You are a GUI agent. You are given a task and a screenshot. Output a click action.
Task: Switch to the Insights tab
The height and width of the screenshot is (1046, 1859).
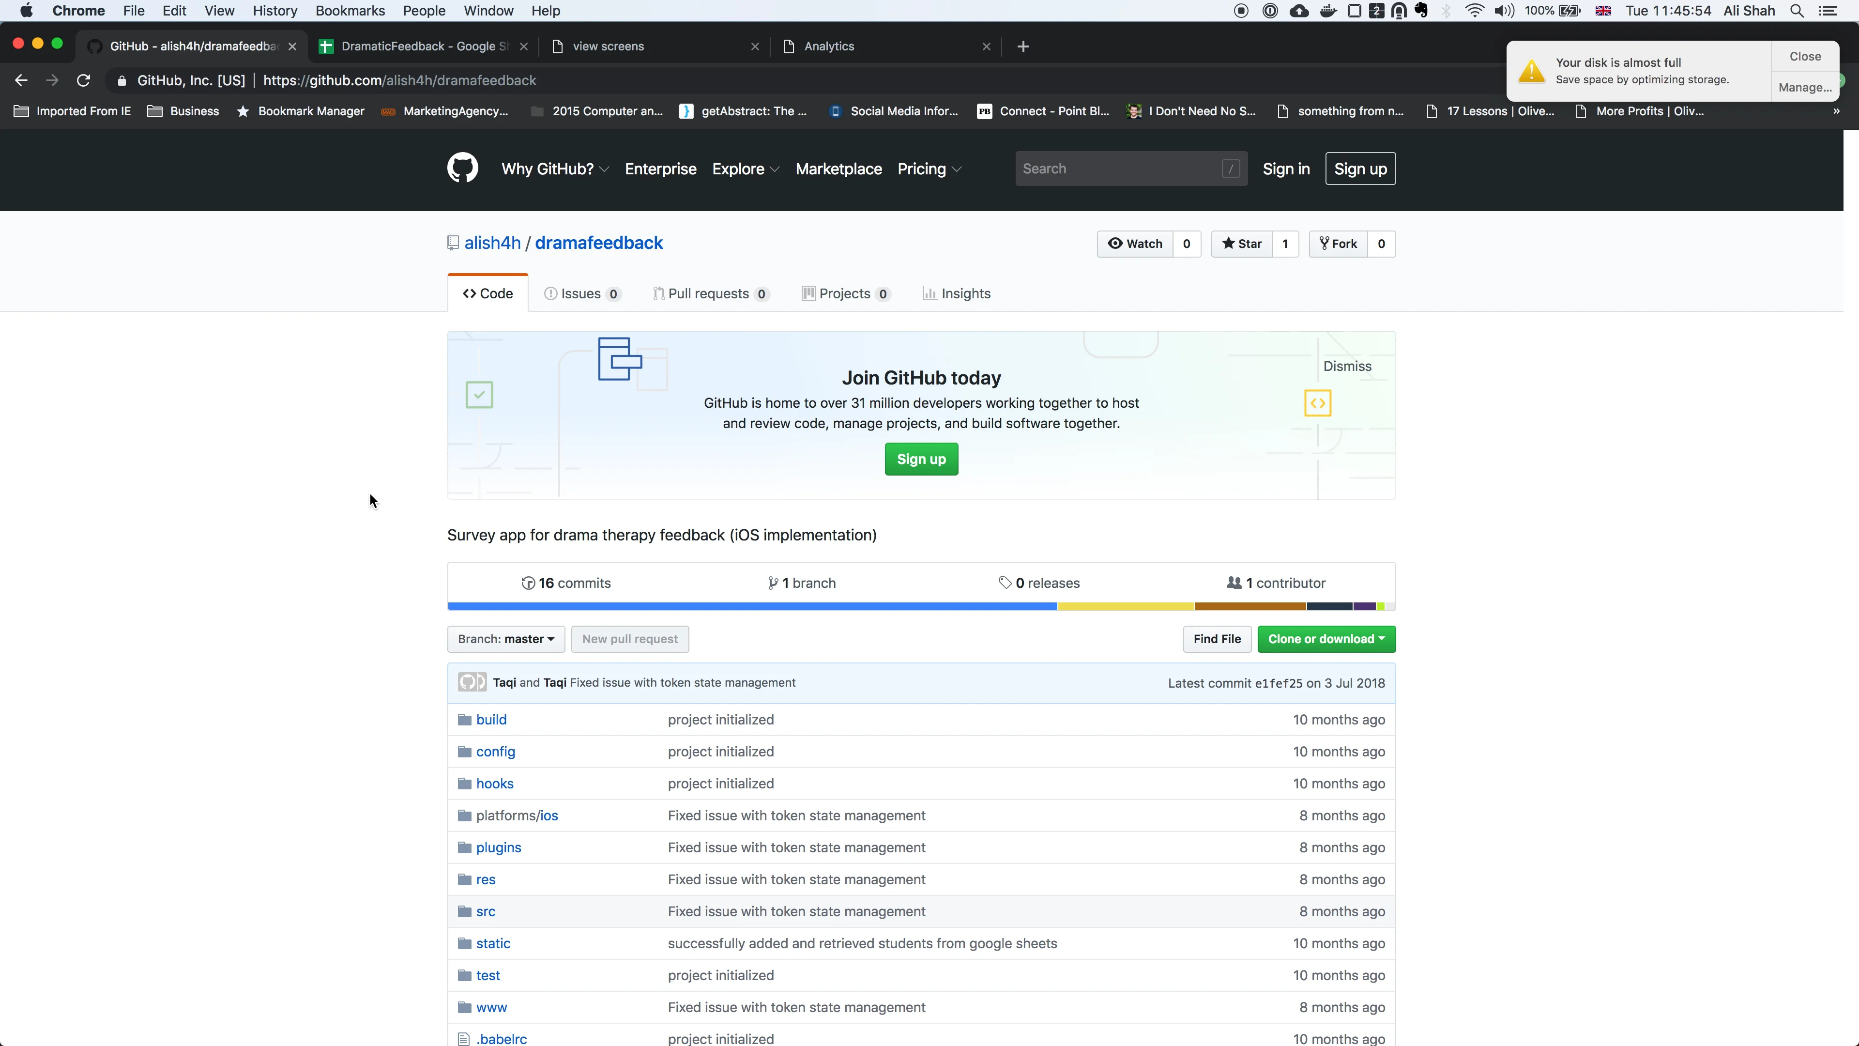[956, 293]
